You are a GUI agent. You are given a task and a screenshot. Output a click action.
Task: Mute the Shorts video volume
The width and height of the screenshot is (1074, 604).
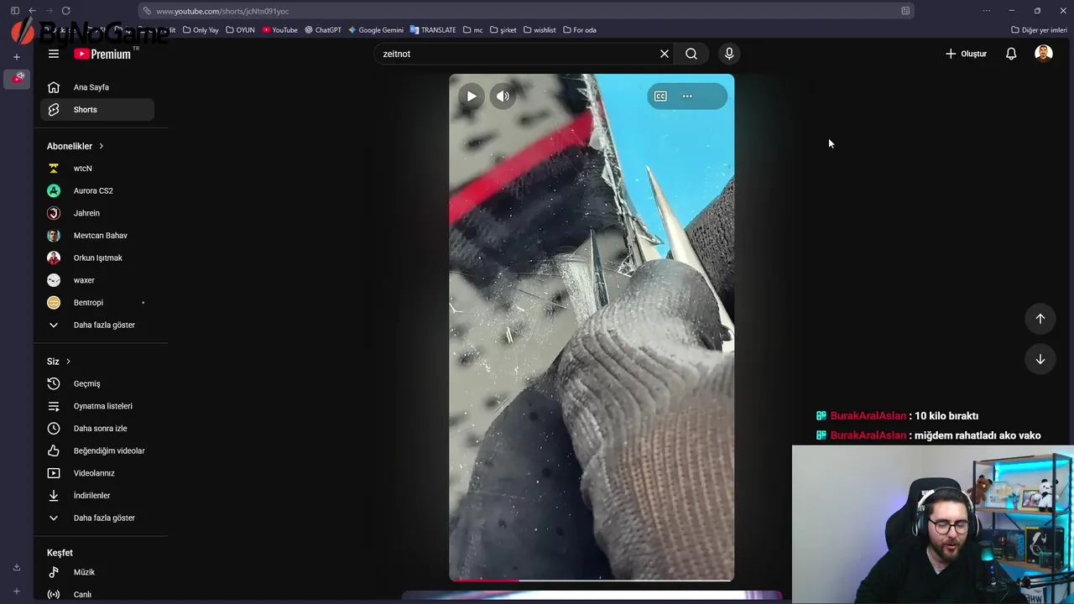click(x=503, y=96)
